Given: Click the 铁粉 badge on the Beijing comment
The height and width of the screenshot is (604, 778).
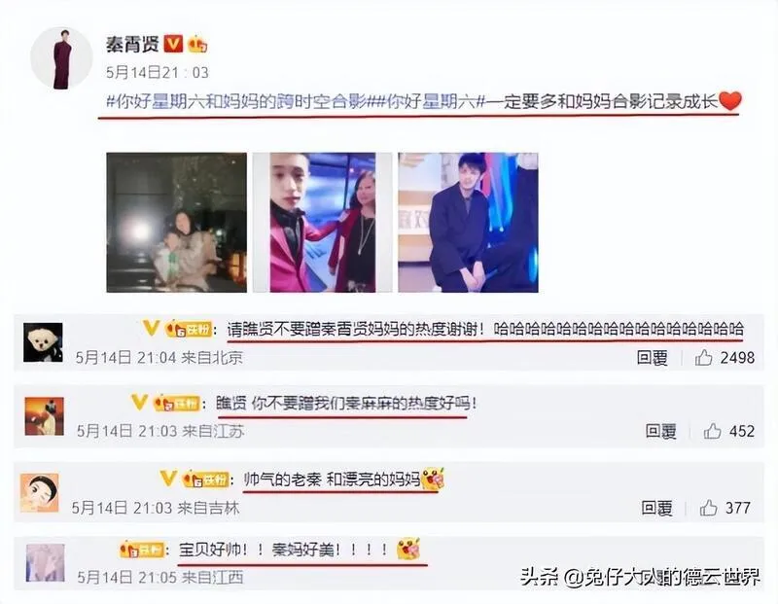Looking at the screenshot, I should pos(189,329).
